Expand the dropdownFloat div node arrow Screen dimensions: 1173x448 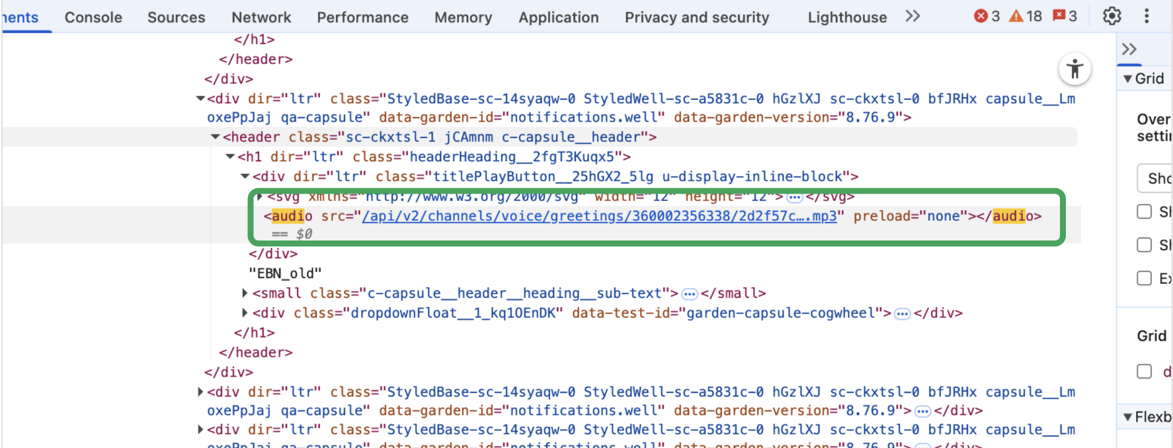click(245, 313)
